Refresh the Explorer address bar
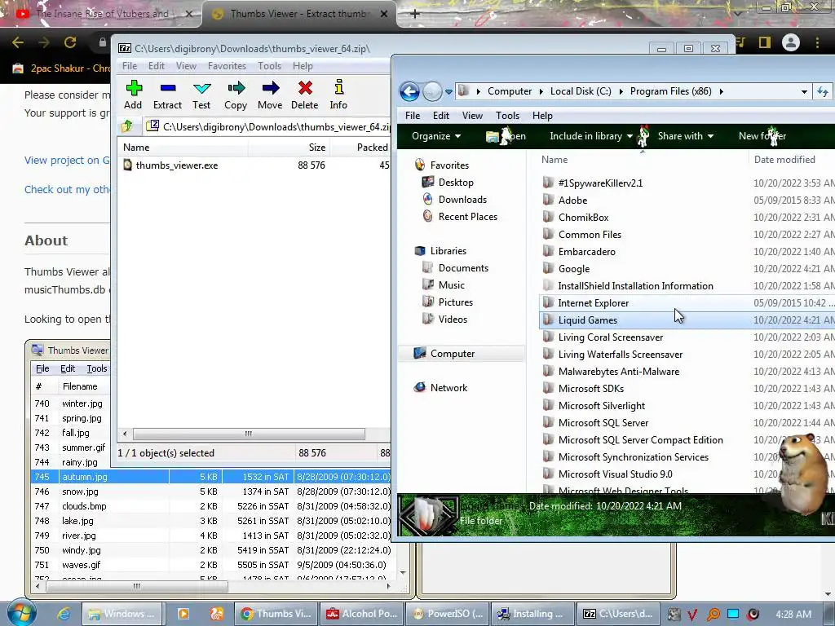This screenshot has width=835, height=626. pyautogui.click(x=823, y=91)
